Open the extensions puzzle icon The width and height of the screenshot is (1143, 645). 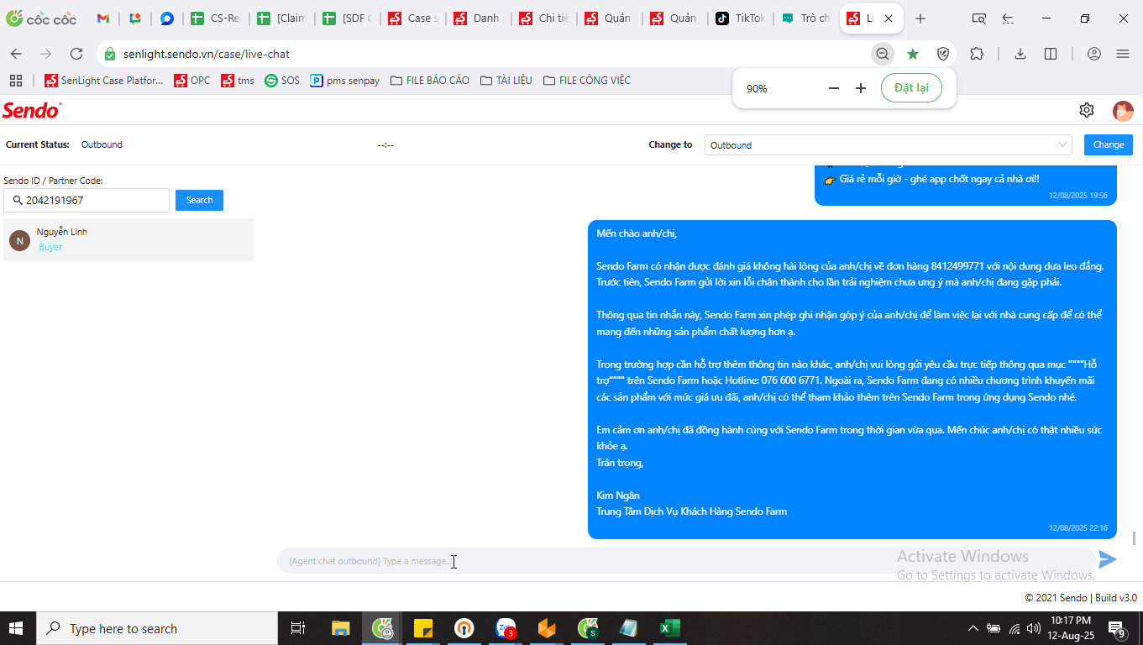coord(977,54)
